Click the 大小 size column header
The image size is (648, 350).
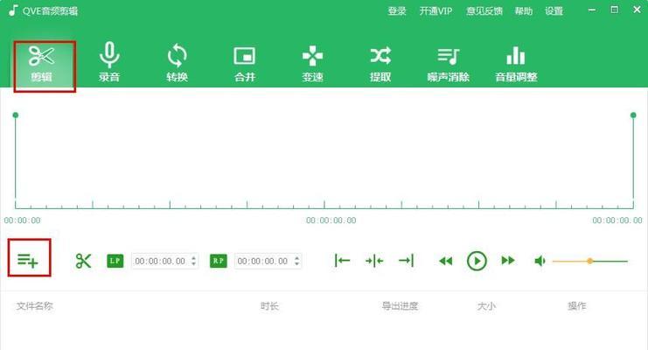(x=486, y=306)
